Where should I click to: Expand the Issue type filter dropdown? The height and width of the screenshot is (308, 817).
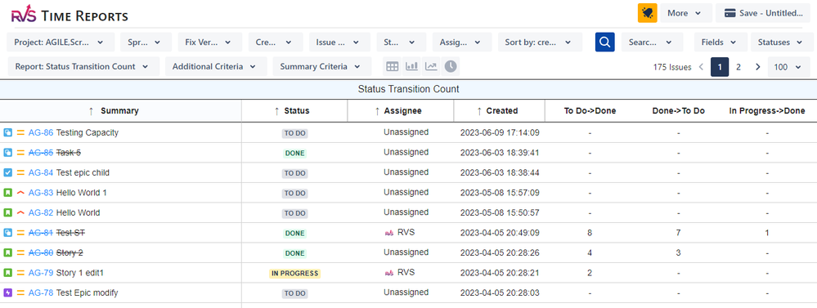pyautogui.click(x=339, y=42)
